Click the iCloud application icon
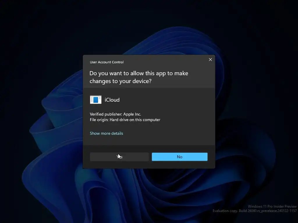The width and height of the screenshot is (298, 223). (x=95, y=100)
